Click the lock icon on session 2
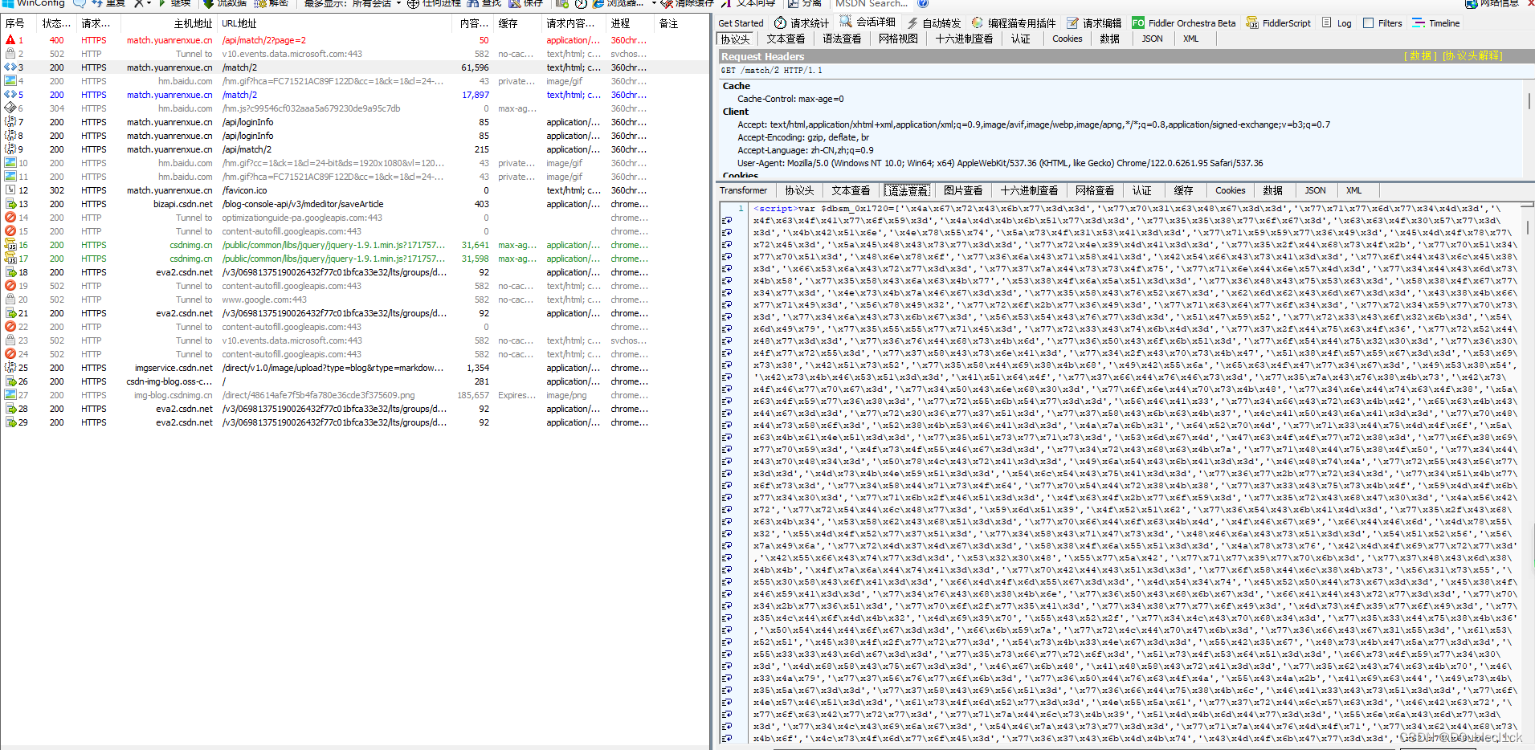This screenshot has height=750, width=1535. 10,54
